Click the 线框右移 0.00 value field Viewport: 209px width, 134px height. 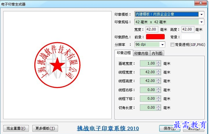148,90
